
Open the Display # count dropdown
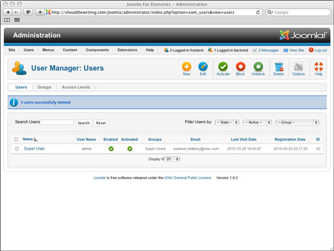(172, 159)
